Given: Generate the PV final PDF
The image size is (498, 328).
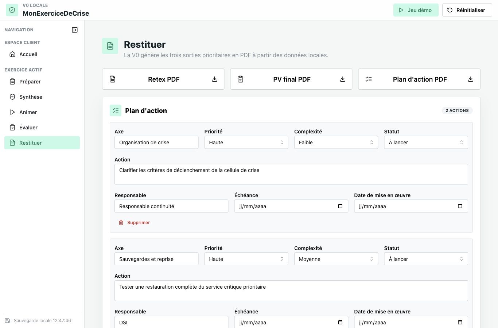Looking at the screenshot, I should [x=291, y=79].
